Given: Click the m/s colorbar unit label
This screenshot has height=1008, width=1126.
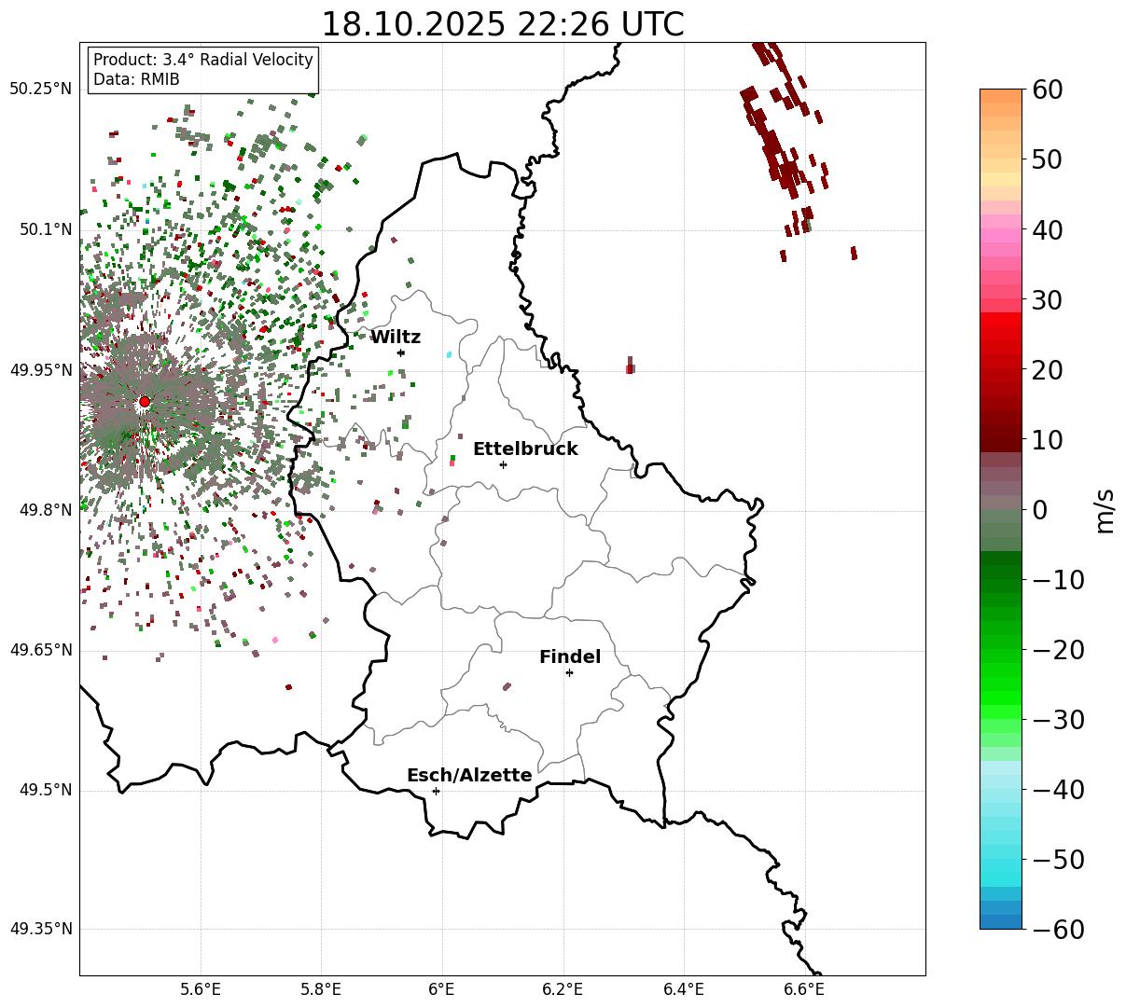Looking at the screenshot, I should (1105, 509).
